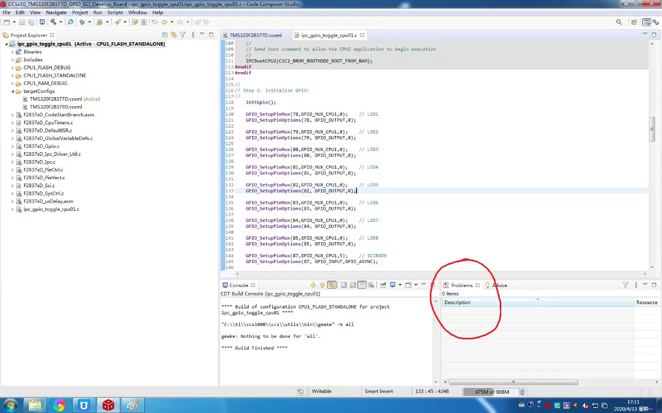Image resolution: width=662 pixels, height=413 pixels.
Task: Click the Back navigation arrow icon
Action: pos(164,22)
